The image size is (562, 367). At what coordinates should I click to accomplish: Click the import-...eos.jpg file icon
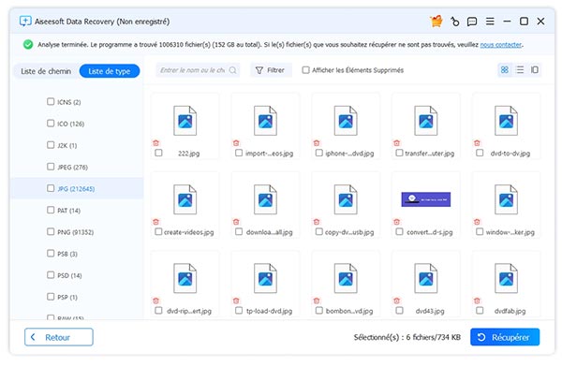[265, 121]
